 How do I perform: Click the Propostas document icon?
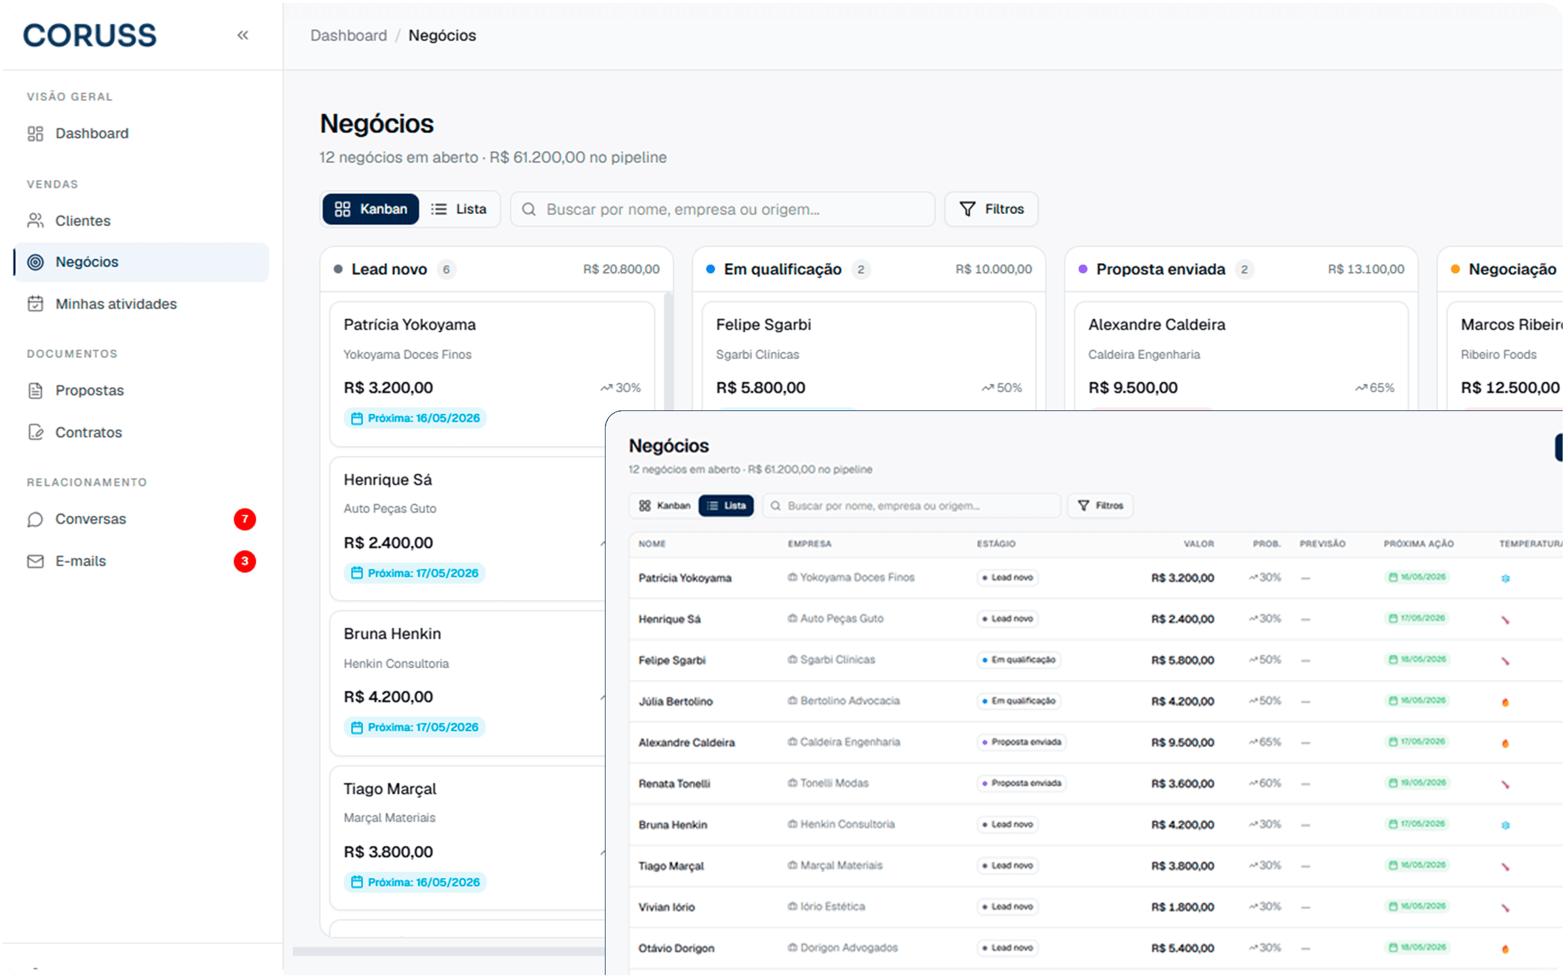click(x=36, y=391)
